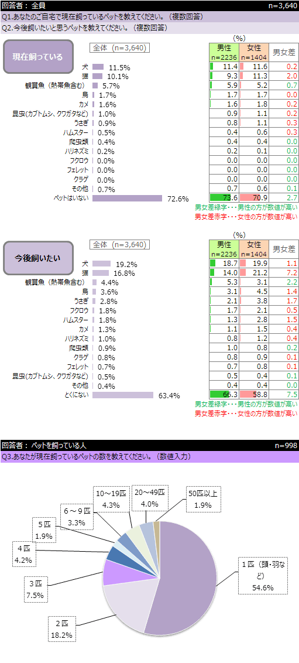The height and width of the screenshot is (663, 299).
Task: Click the Q3 question header bar
Action: click(150, 457)
